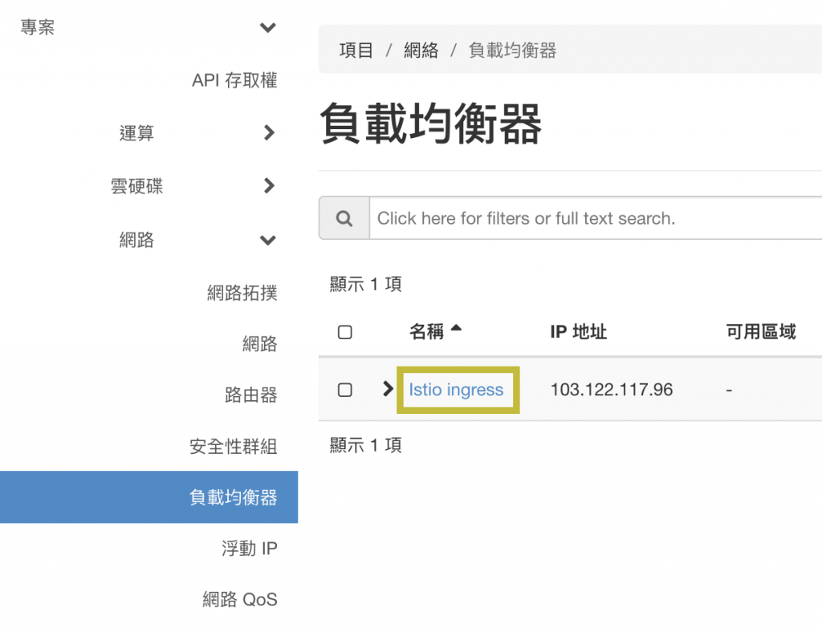This screenshot has width=822, height=632.
Task: Go to 路由器 page
Action: point(250,395)
